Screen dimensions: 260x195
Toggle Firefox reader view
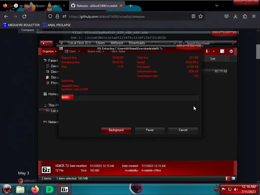click(193, 16)
